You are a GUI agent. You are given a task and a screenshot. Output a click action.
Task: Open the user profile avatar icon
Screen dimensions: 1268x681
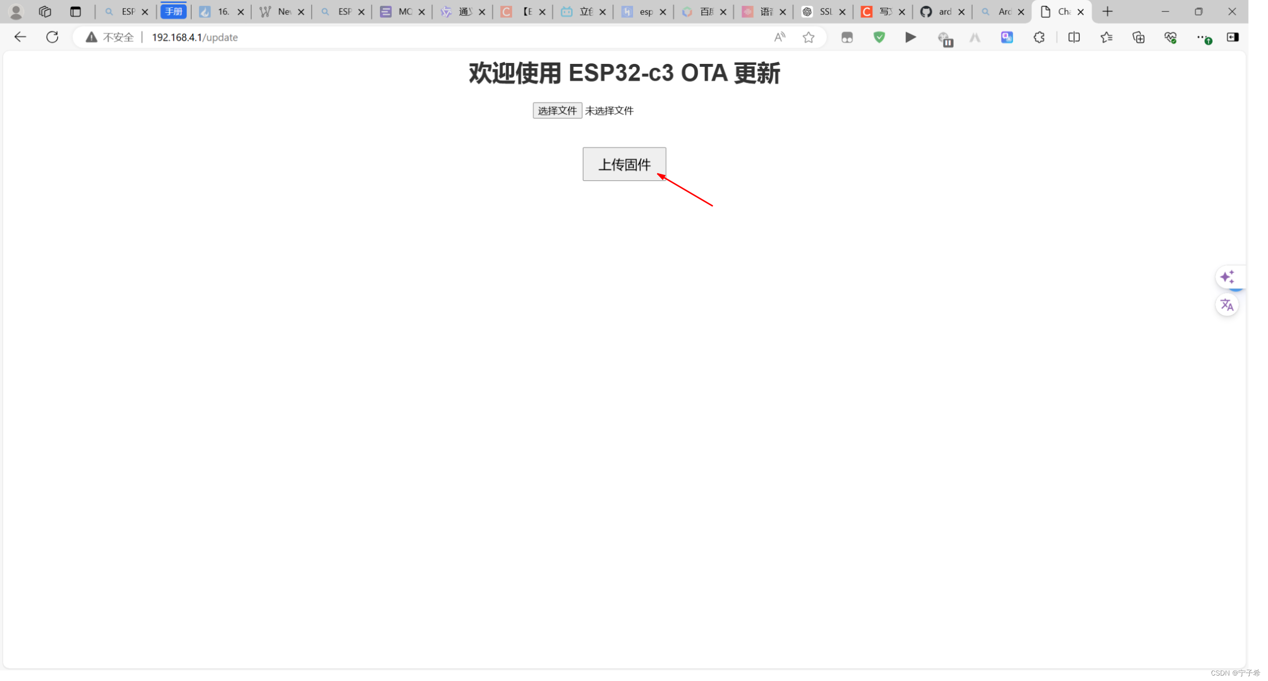coord(16,11)
